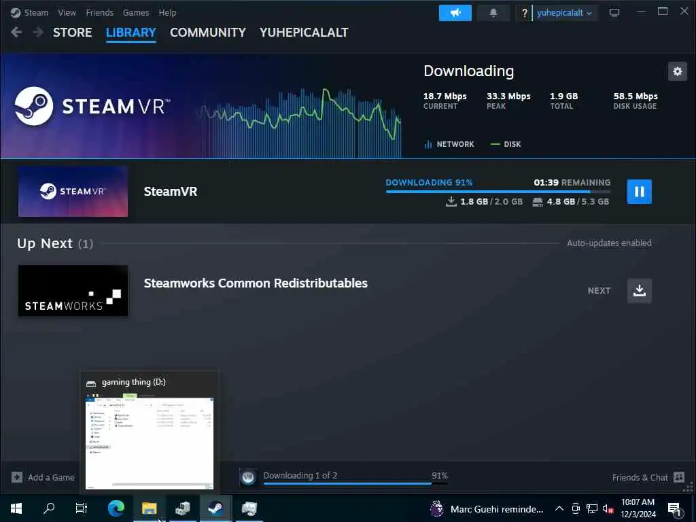The width and height of the screenshot is (696, 522).
Task: Click the last taskbar app icon
Action: pyautogui.click(x=249, y=508)
